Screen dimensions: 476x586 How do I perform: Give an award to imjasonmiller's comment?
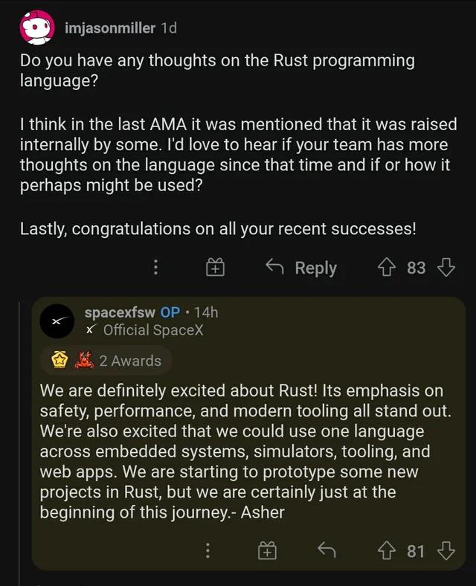point(215,268)
